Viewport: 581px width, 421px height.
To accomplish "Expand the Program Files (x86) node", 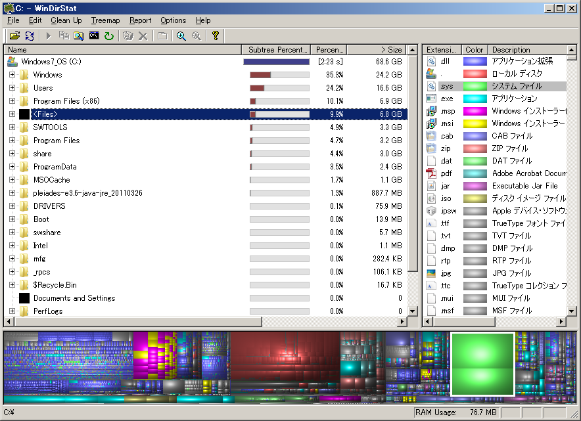I will (12, 101).
